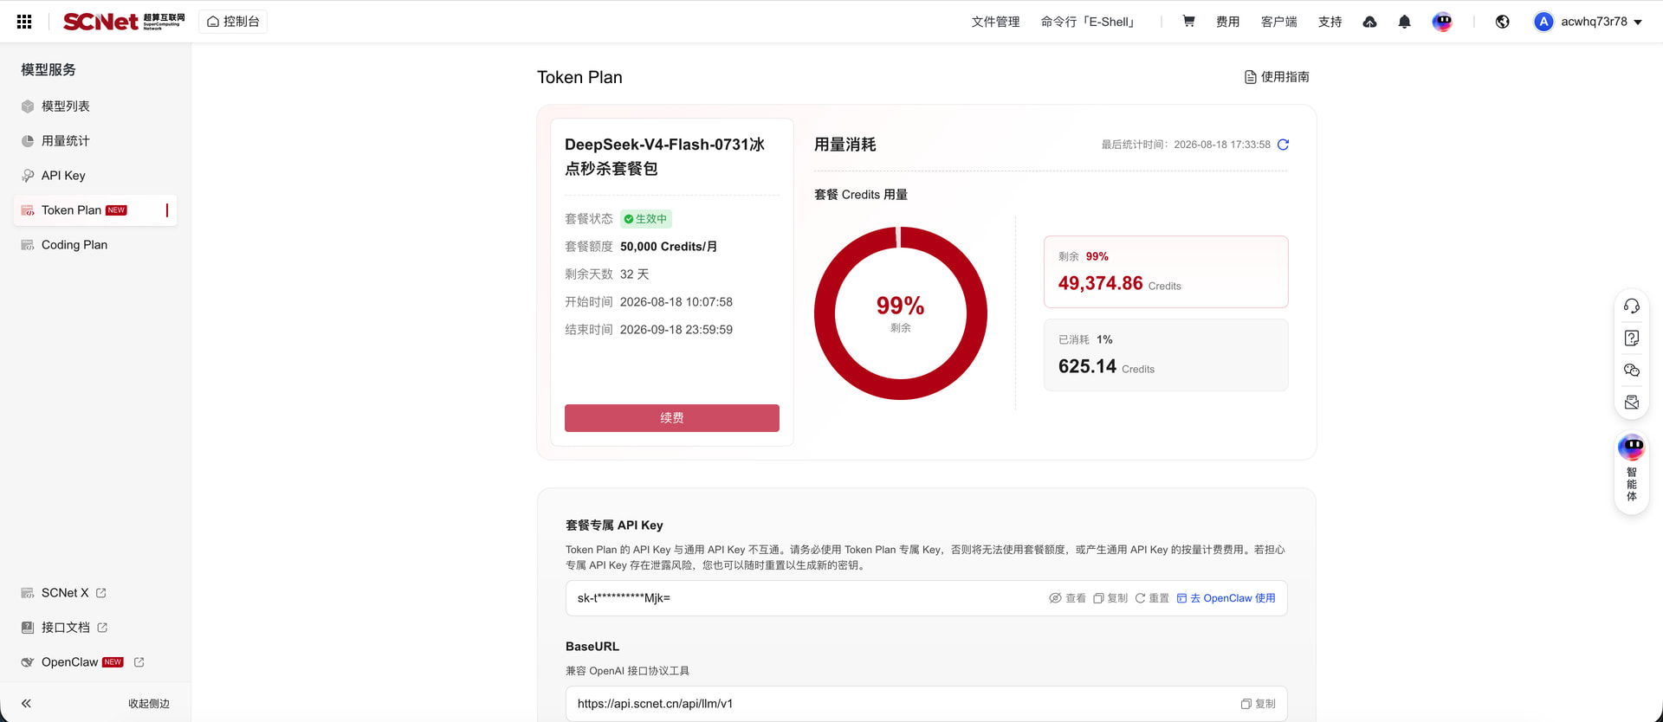Click the 32 天 remaining days value

point(635,274)
